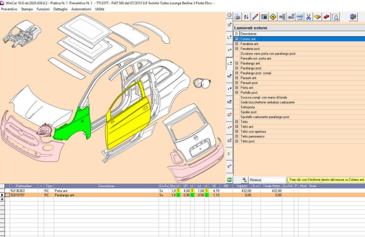
Task: Open the Utilità menu
Action: [x=100, y=9]
